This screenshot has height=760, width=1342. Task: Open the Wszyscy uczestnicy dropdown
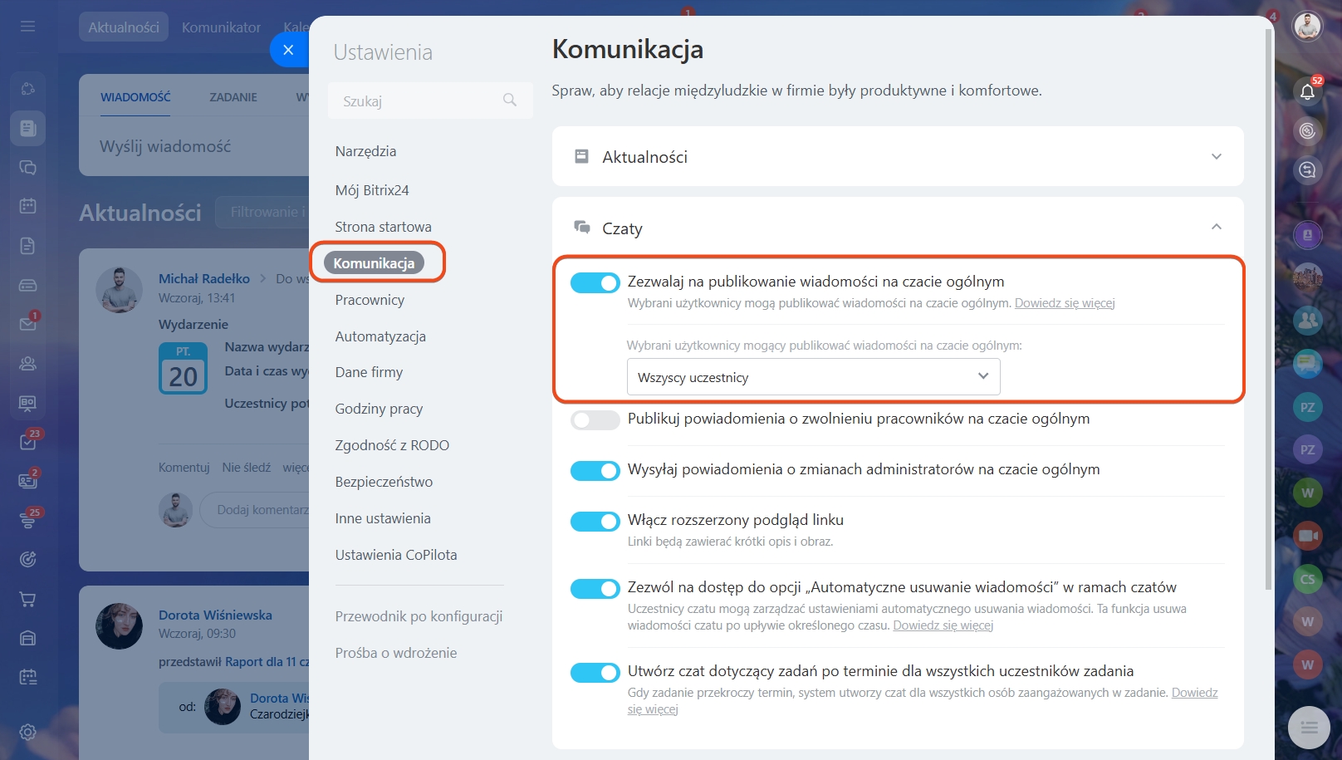point(813,377)
